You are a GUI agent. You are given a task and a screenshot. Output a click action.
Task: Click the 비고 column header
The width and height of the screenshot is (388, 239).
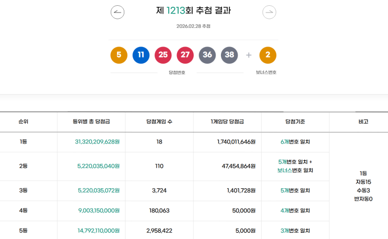tap(363, 122)
